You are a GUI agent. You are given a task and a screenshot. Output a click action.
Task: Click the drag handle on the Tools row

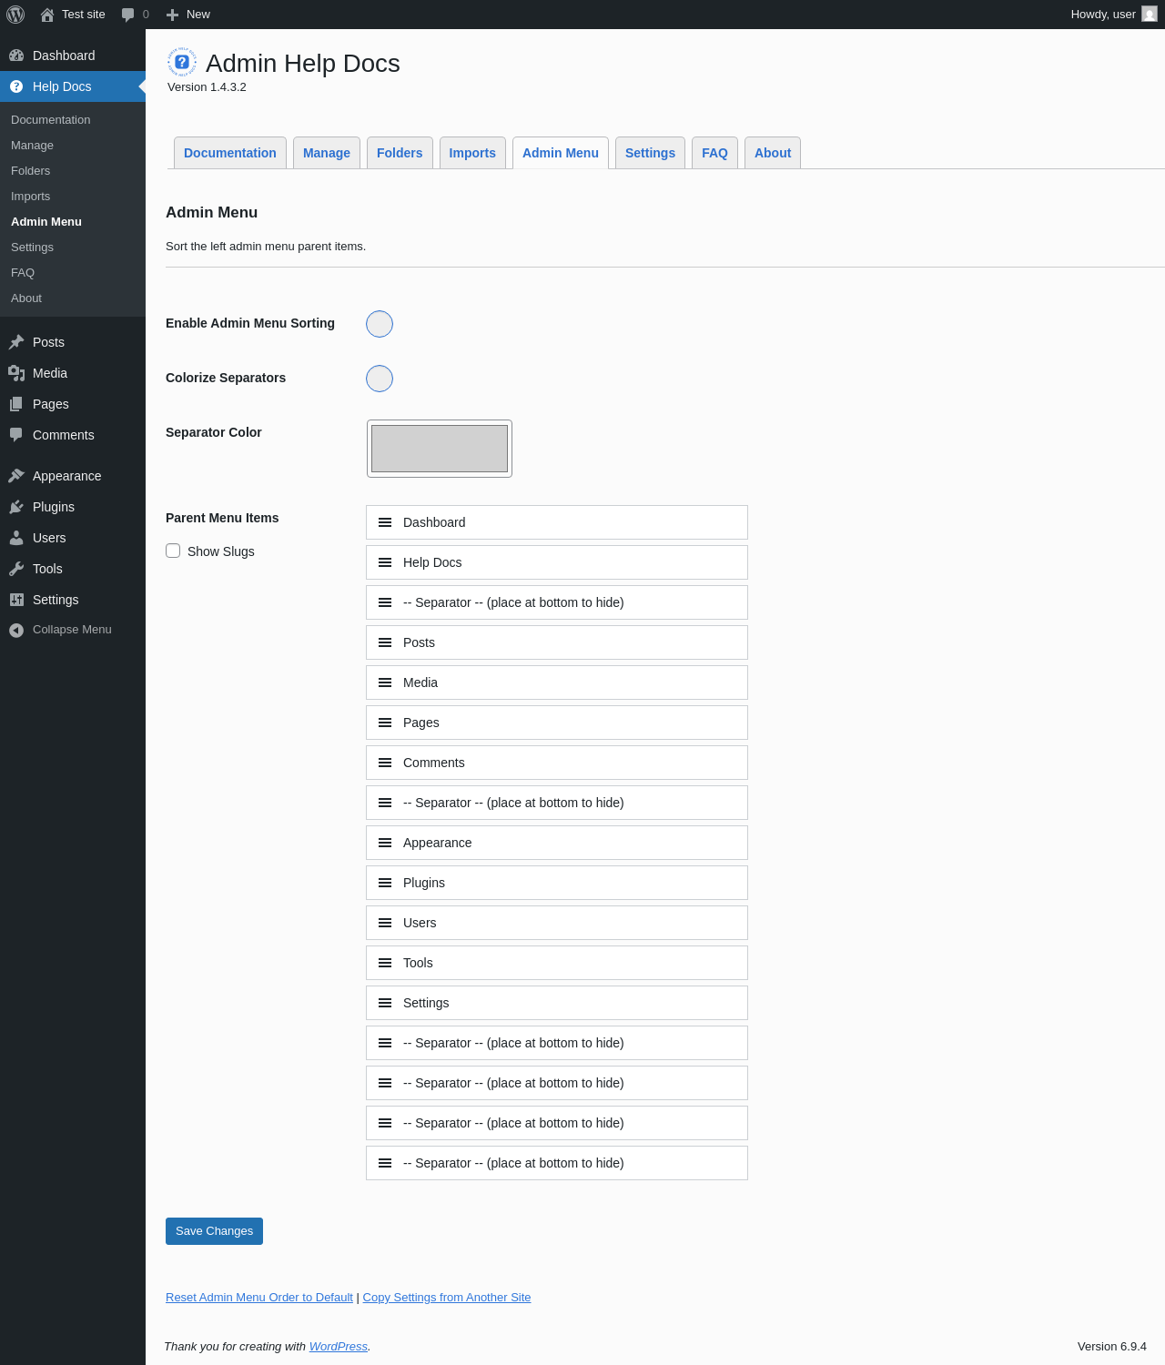point(385,963)
